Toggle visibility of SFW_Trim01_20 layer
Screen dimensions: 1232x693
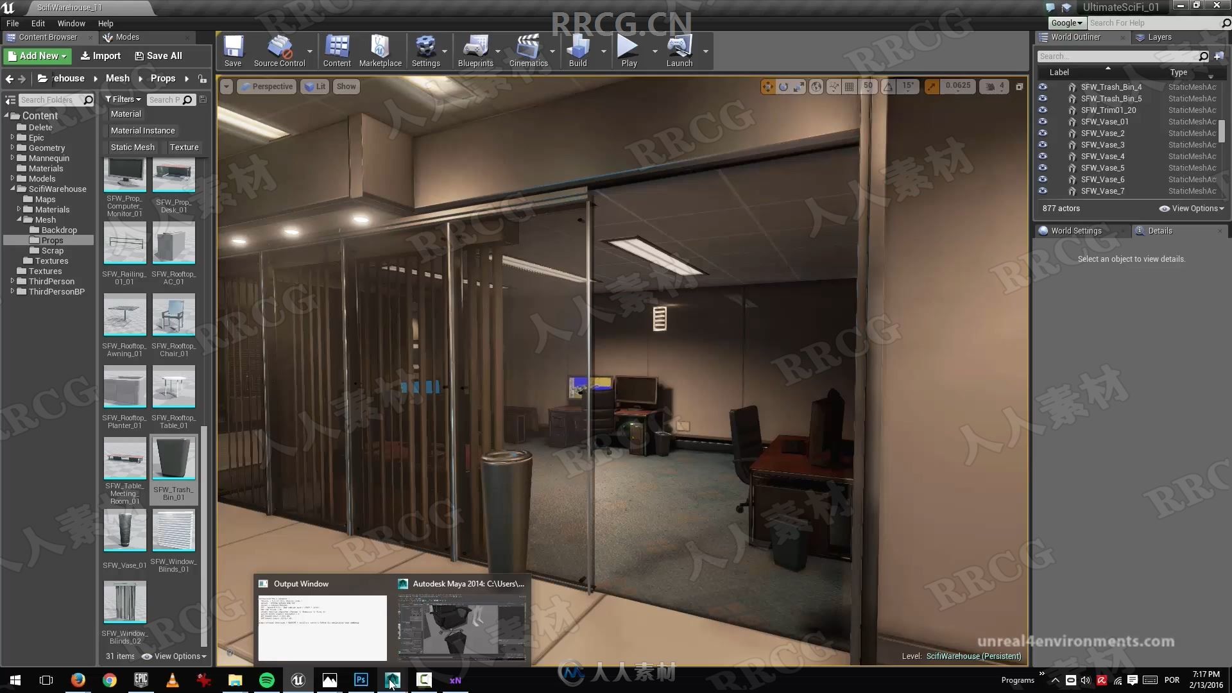point(1043,110)
